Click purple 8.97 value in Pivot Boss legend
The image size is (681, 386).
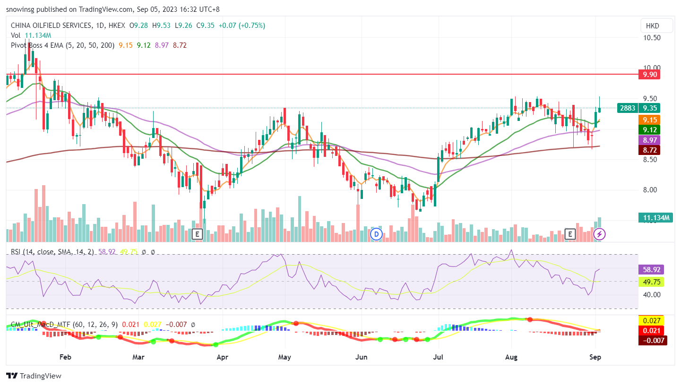click(162, 45)
